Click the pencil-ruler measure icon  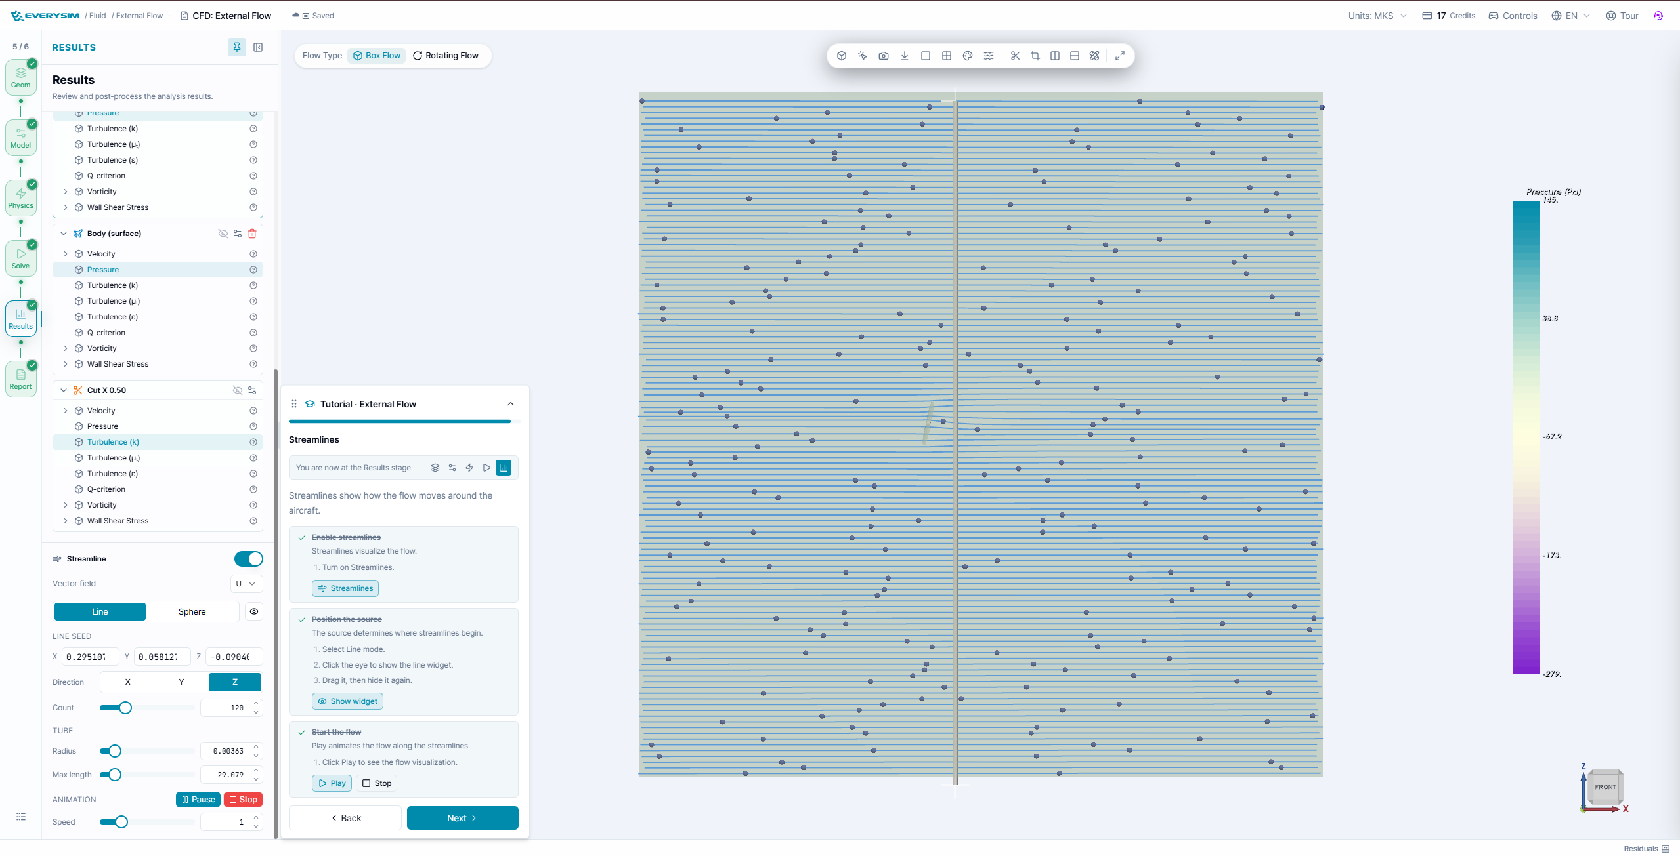1094,56
